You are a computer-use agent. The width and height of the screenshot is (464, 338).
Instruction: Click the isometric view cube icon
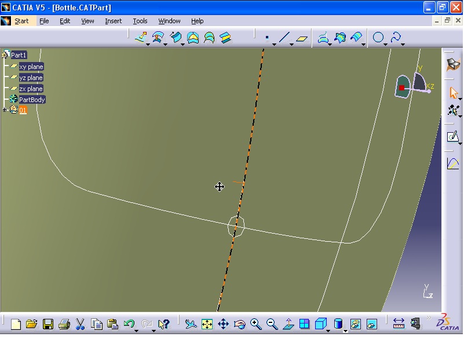[321, 324]
